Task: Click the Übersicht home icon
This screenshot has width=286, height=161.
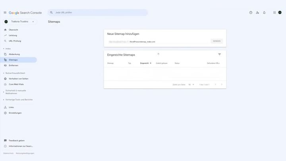Action: pyautogui.click(x=5, y=30)
